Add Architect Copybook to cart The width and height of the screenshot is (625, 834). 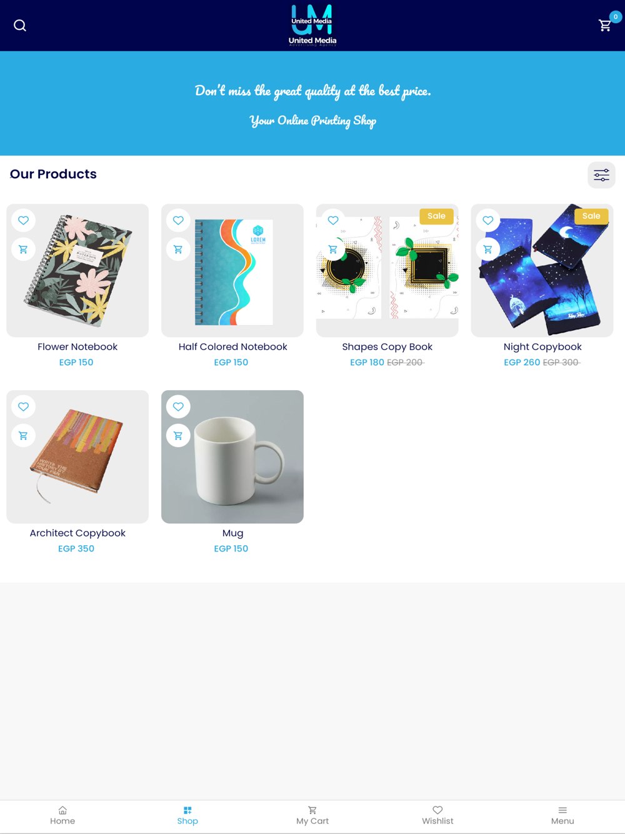(23, 436)
